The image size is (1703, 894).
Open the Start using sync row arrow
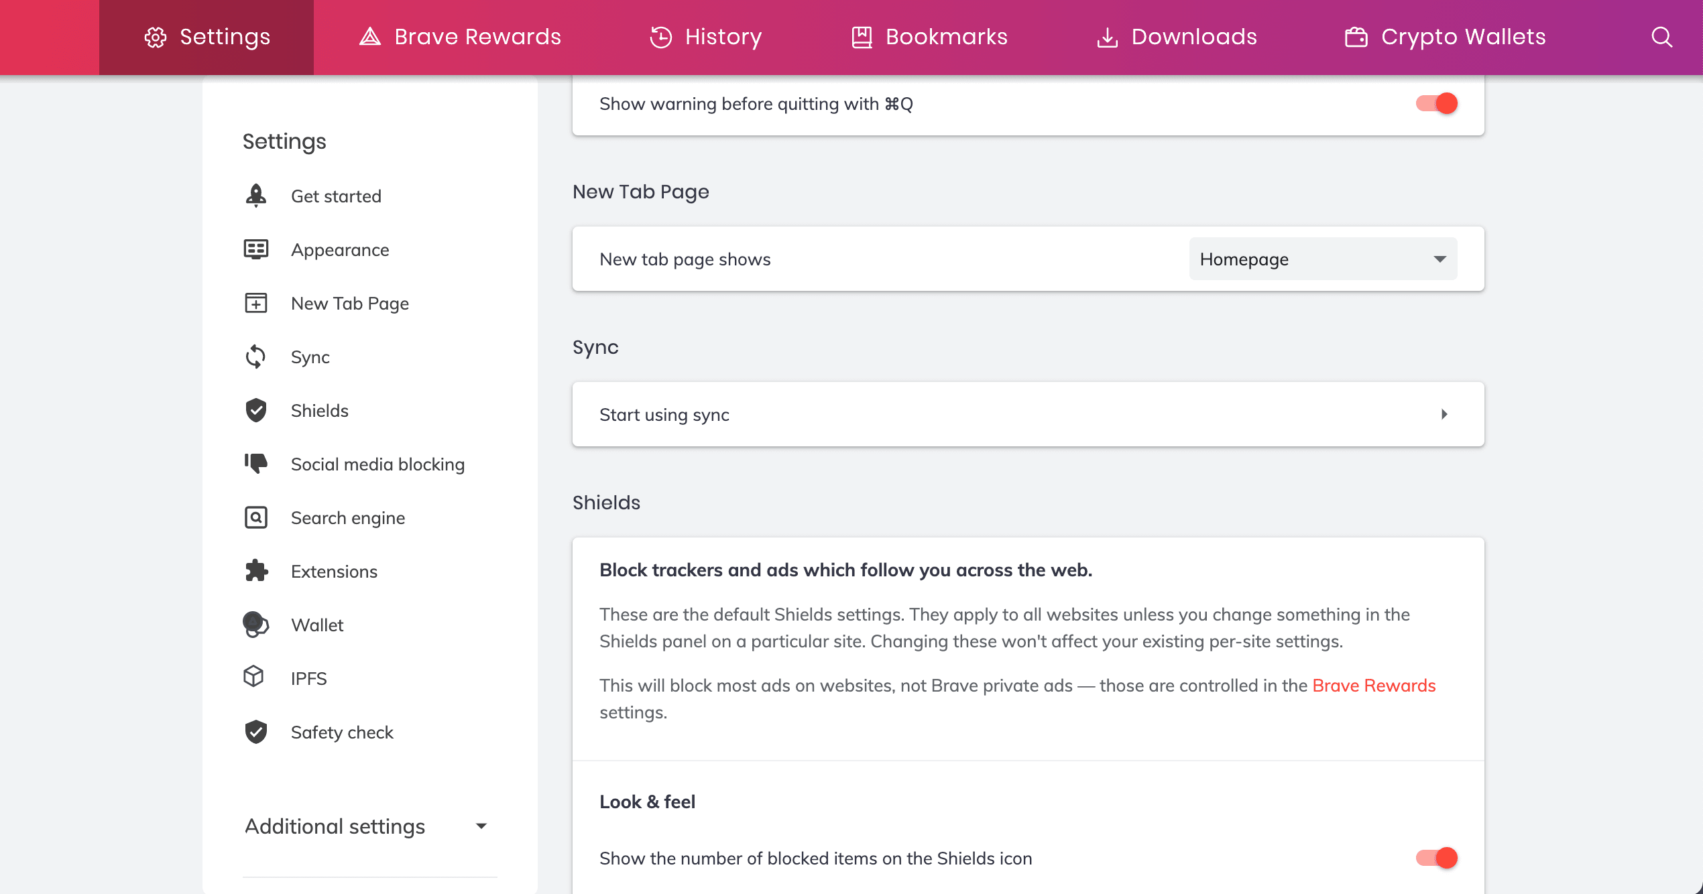1444,414
